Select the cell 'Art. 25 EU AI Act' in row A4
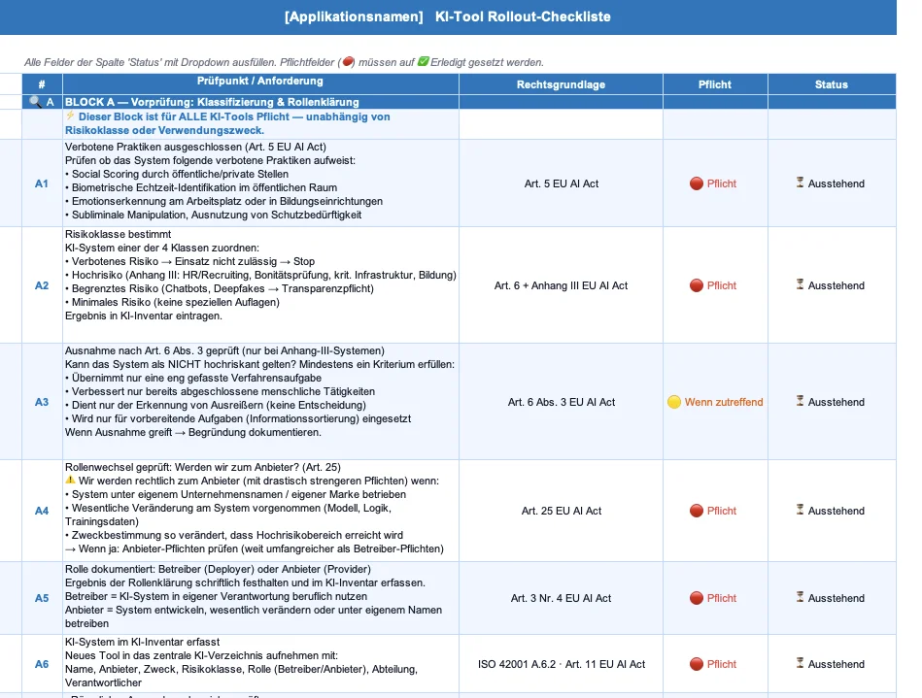This screenshot has width=922, height=698. [x=562, y=511]
